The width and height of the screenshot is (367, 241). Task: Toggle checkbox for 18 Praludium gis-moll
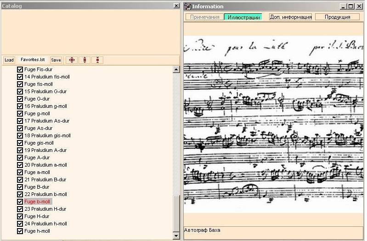pos(20,135)
